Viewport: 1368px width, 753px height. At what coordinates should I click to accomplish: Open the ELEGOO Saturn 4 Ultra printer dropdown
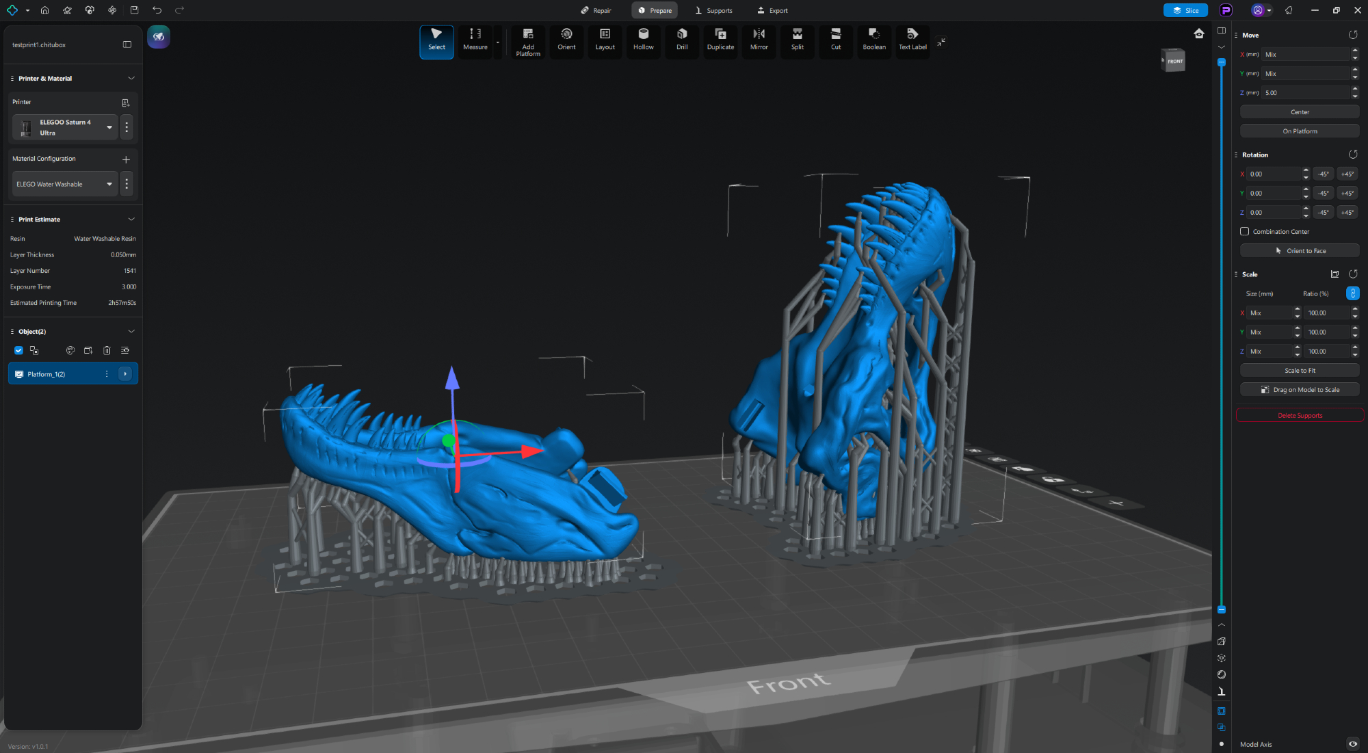point(109,127)
